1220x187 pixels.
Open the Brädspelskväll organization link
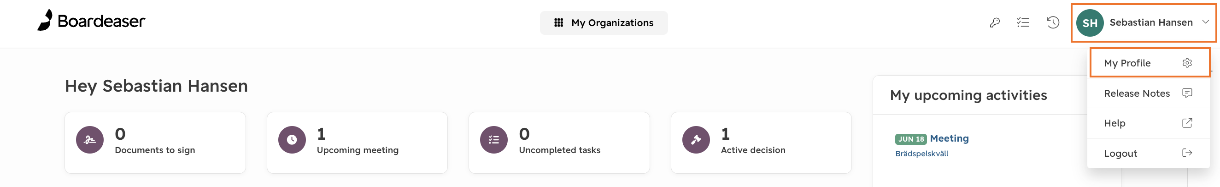921,154
